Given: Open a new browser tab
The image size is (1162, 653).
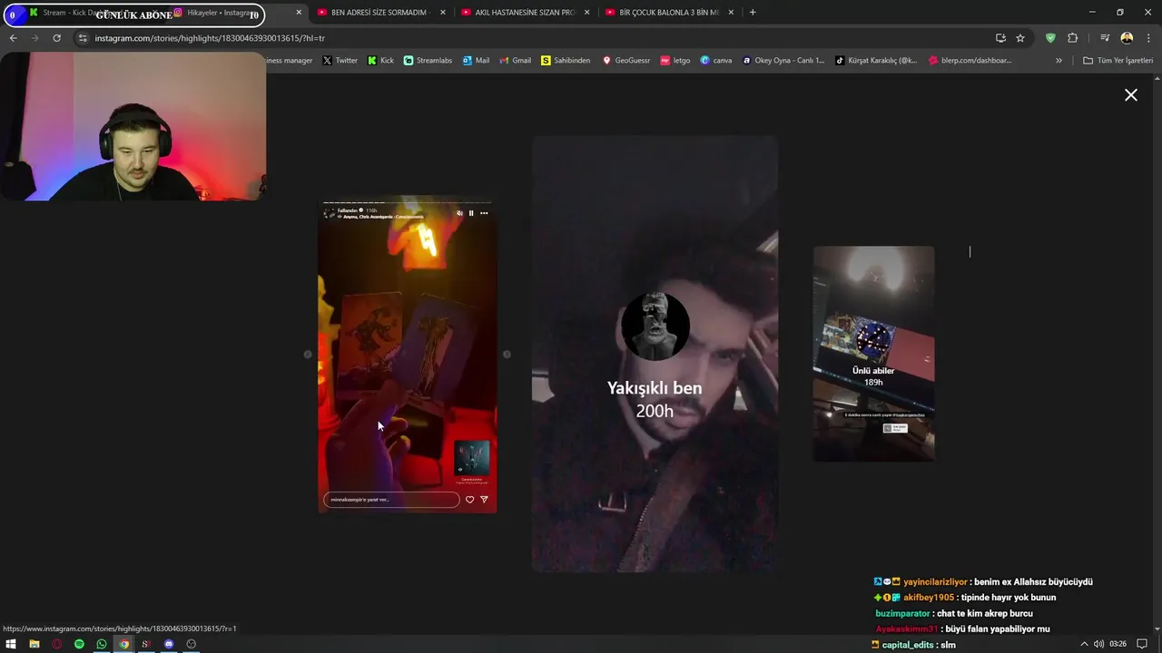Looking at the screenshot, I should point(753,13).
